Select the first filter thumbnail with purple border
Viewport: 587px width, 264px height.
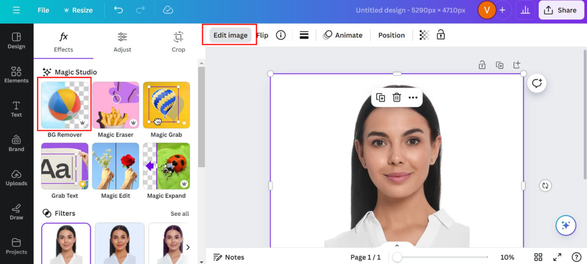(66, 243)
